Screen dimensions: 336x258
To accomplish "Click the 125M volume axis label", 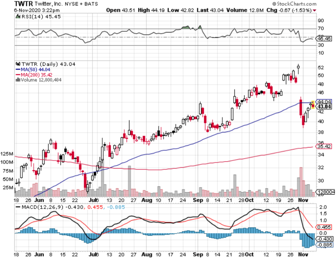I will click(x=7, y=154).
